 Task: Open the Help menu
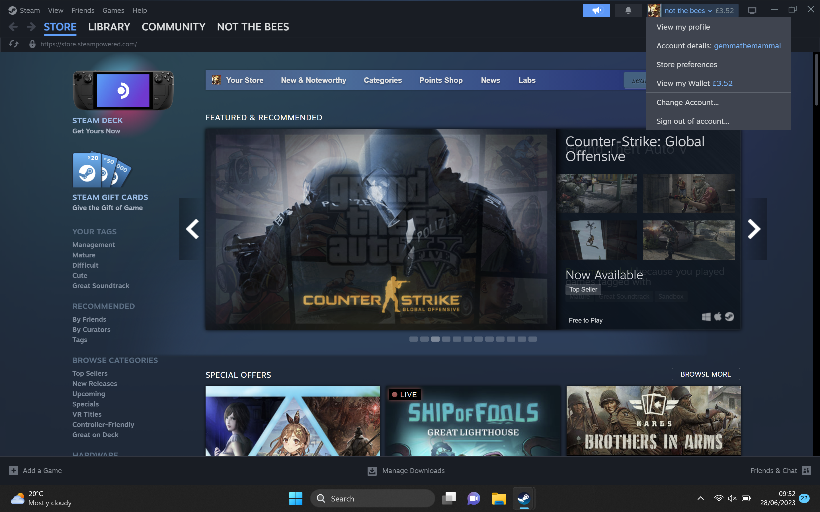pos(140,11)
